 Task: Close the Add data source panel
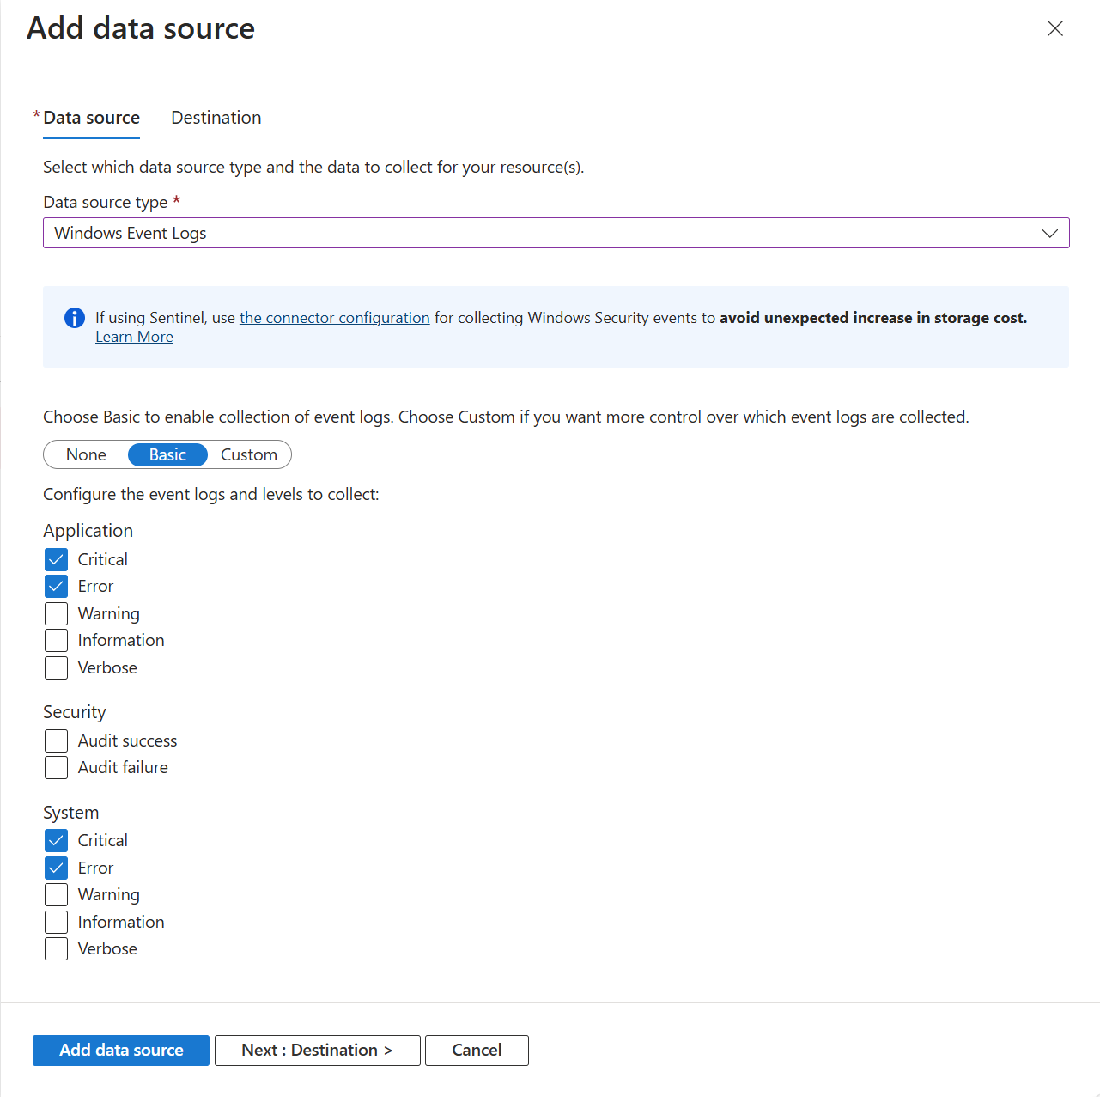(x=1055, y=28)
